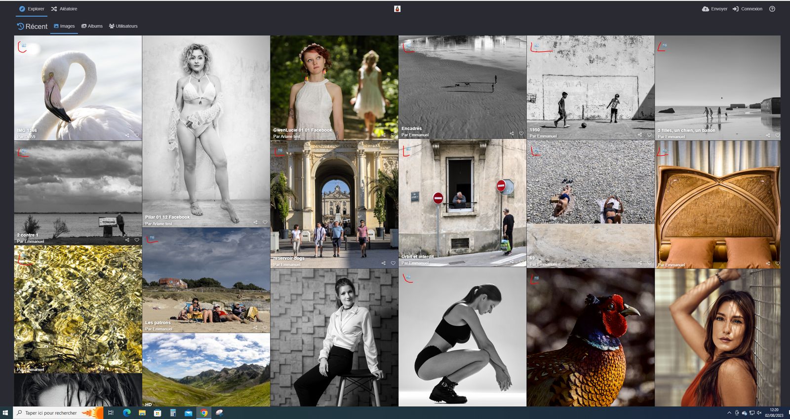Like the 2 contre 1 photo
The height and width of the screenshot is (419, 790).
137,240
